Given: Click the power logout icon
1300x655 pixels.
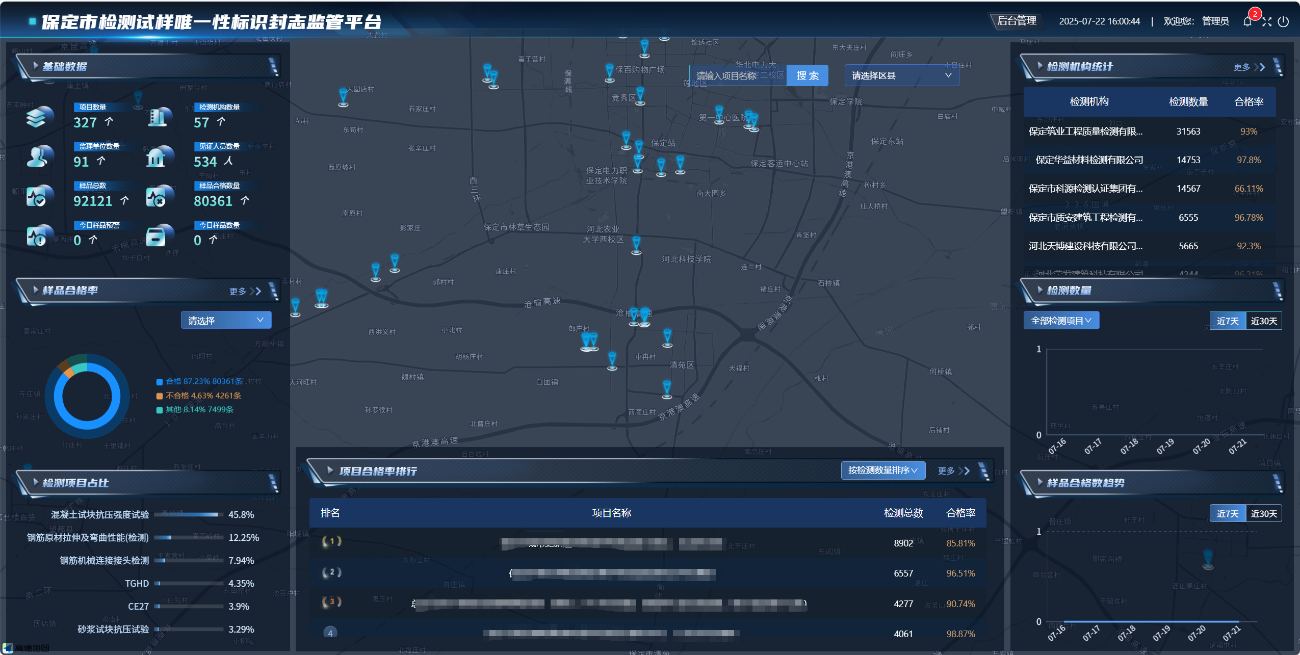Looking at the screenshot, I should pyautogui.click(x=1284, y=21).
